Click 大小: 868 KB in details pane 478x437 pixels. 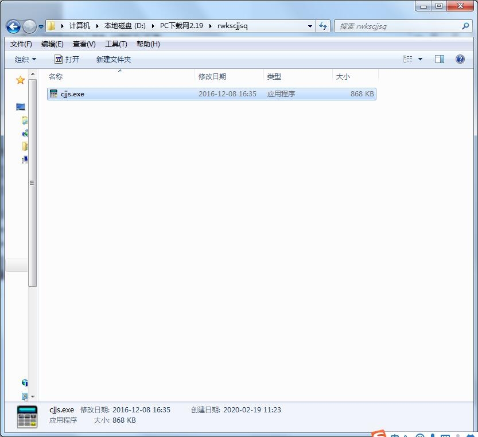click(115, 420)
